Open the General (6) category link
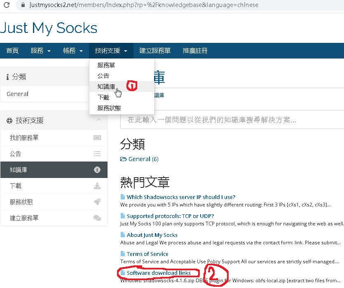 (x=143, y=159)
